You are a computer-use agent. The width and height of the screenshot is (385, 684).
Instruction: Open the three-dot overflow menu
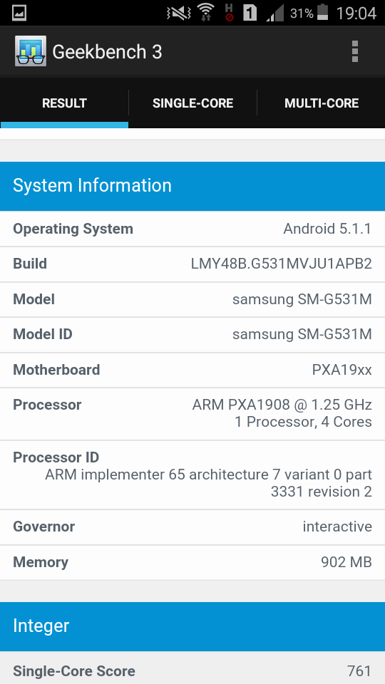click(x=354, y=52)
